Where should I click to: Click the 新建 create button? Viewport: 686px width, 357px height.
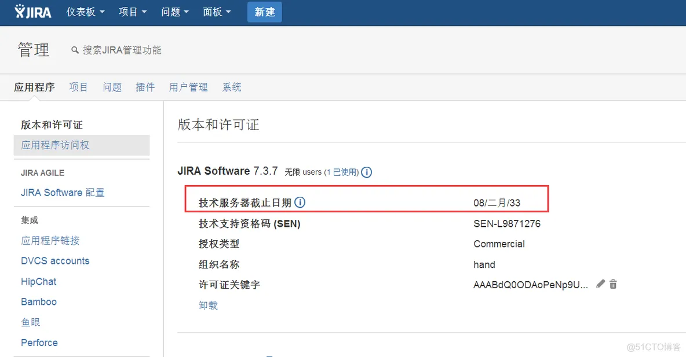tap(265, 12)
